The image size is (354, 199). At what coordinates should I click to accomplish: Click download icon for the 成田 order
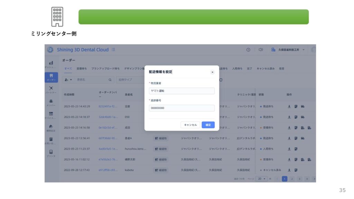point(289,127)
